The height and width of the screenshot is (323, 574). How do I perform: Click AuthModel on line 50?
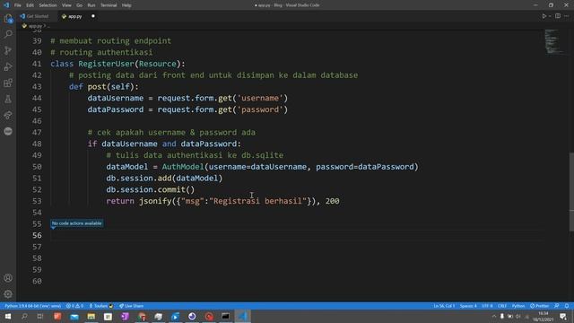[x=183, y=167]
